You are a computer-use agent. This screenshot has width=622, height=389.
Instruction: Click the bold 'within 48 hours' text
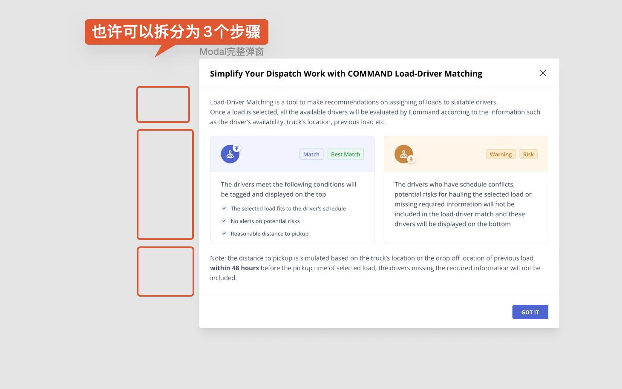coord(234,268)
